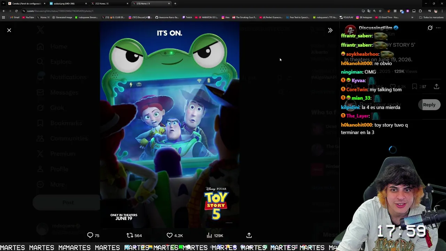The width and height of the screenshot is (446, 251).
Task: Collapse the tweet sidebar with double-chevron icon
Action: pyautogui.click(x=330, y=30)
